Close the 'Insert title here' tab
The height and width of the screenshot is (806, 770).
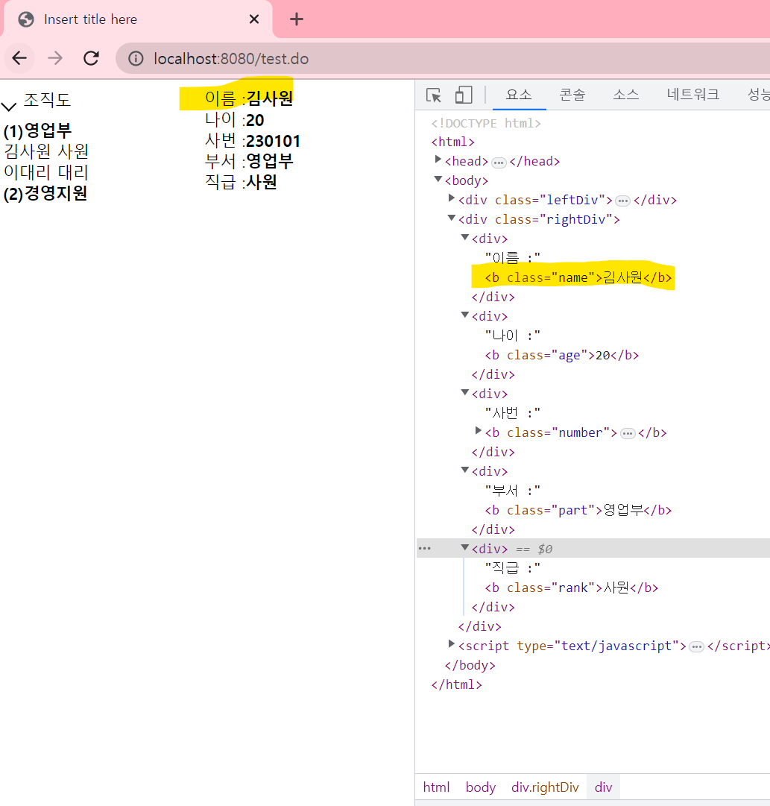tap(254, 19)
